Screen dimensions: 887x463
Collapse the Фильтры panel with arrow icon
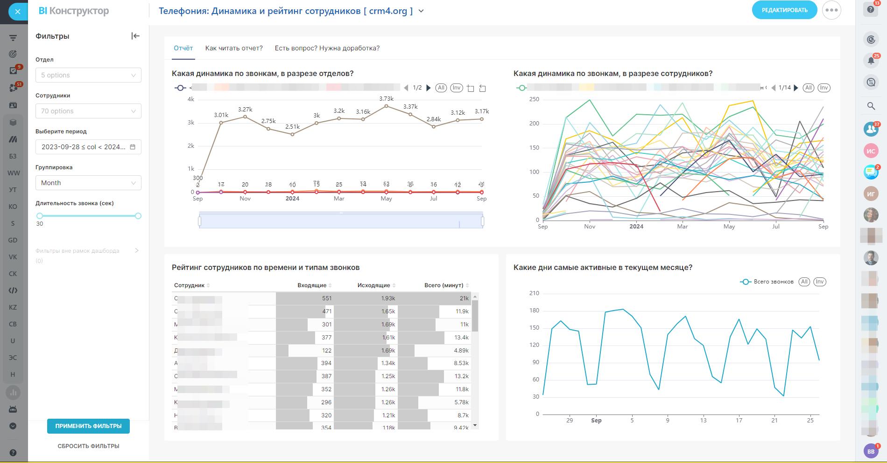click(x=135, y=36)
